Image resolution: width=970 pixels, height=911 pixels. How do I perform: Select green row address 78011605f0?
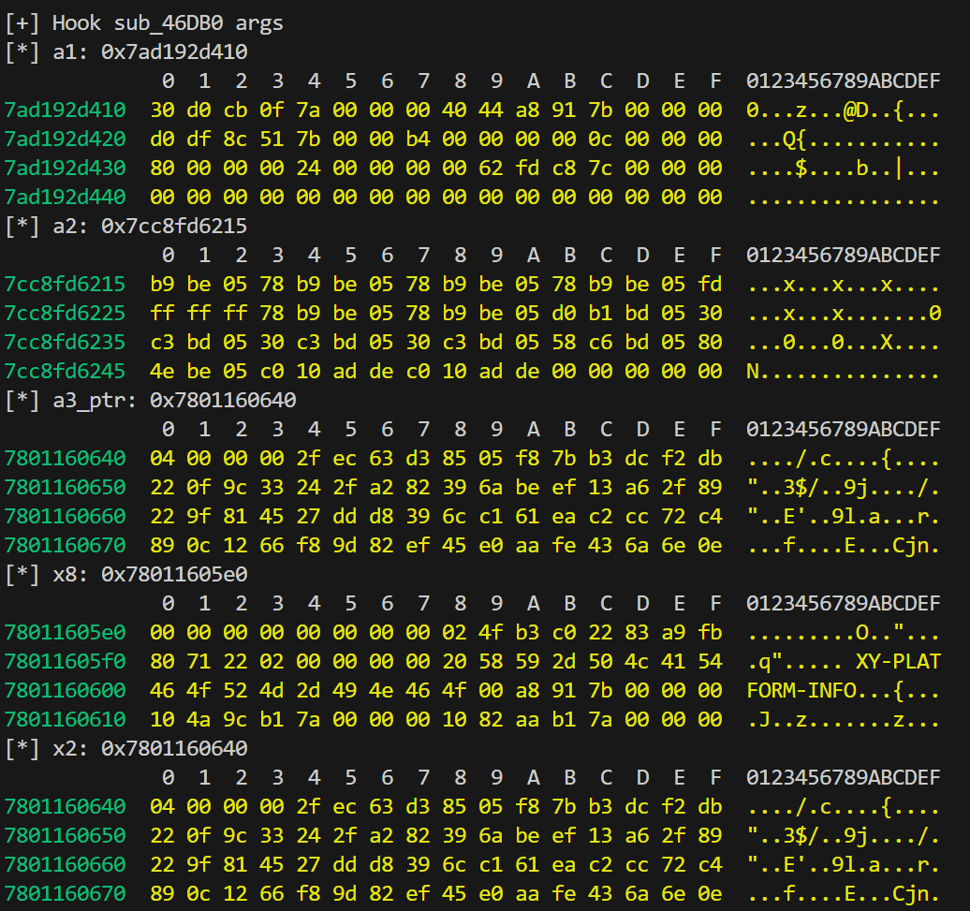click(65, 662)
